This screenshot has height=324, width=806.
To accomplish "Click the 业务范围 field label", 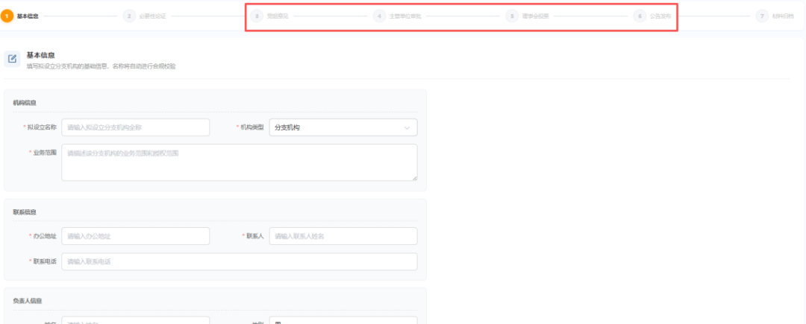I will pos(45,152).
